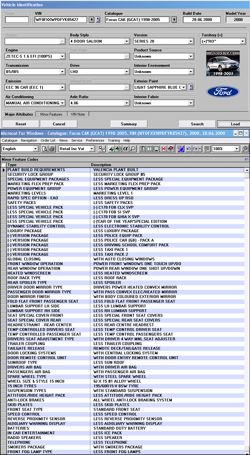Screen dimensions: 250x455
Task: Open the language dropdown showing English
Action: pyautogui.click(x=35, y=149)
